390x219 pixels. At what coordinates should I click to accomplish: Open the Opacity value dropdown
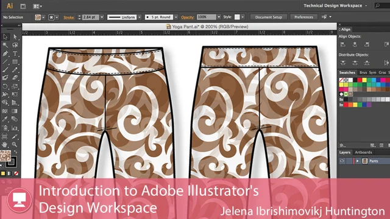pos(219,17)
